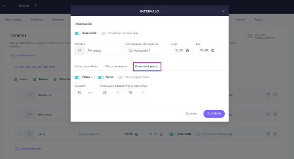The image size is (294, 159).
Task: Open the Pagos tab
Action: 259,20
